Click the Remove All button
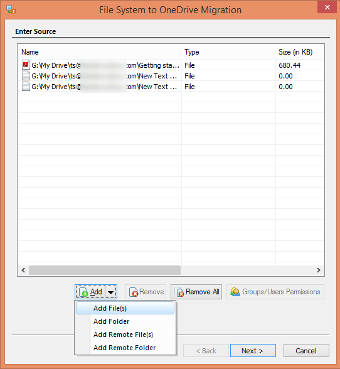340x369 pixels. (196, 292)
